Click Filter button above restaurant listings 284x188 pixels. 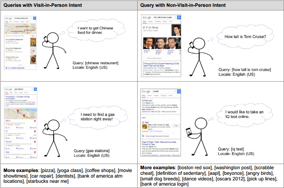33,36
